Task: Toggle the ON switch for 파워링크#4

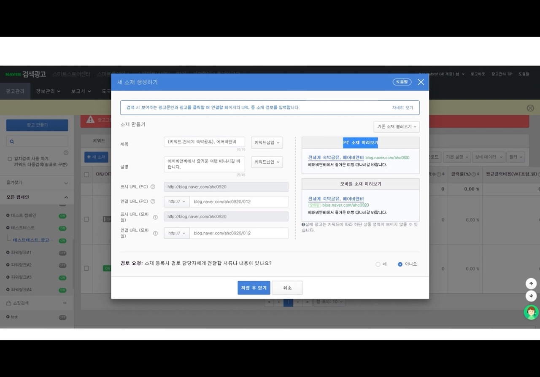Action: click(62, 290)
